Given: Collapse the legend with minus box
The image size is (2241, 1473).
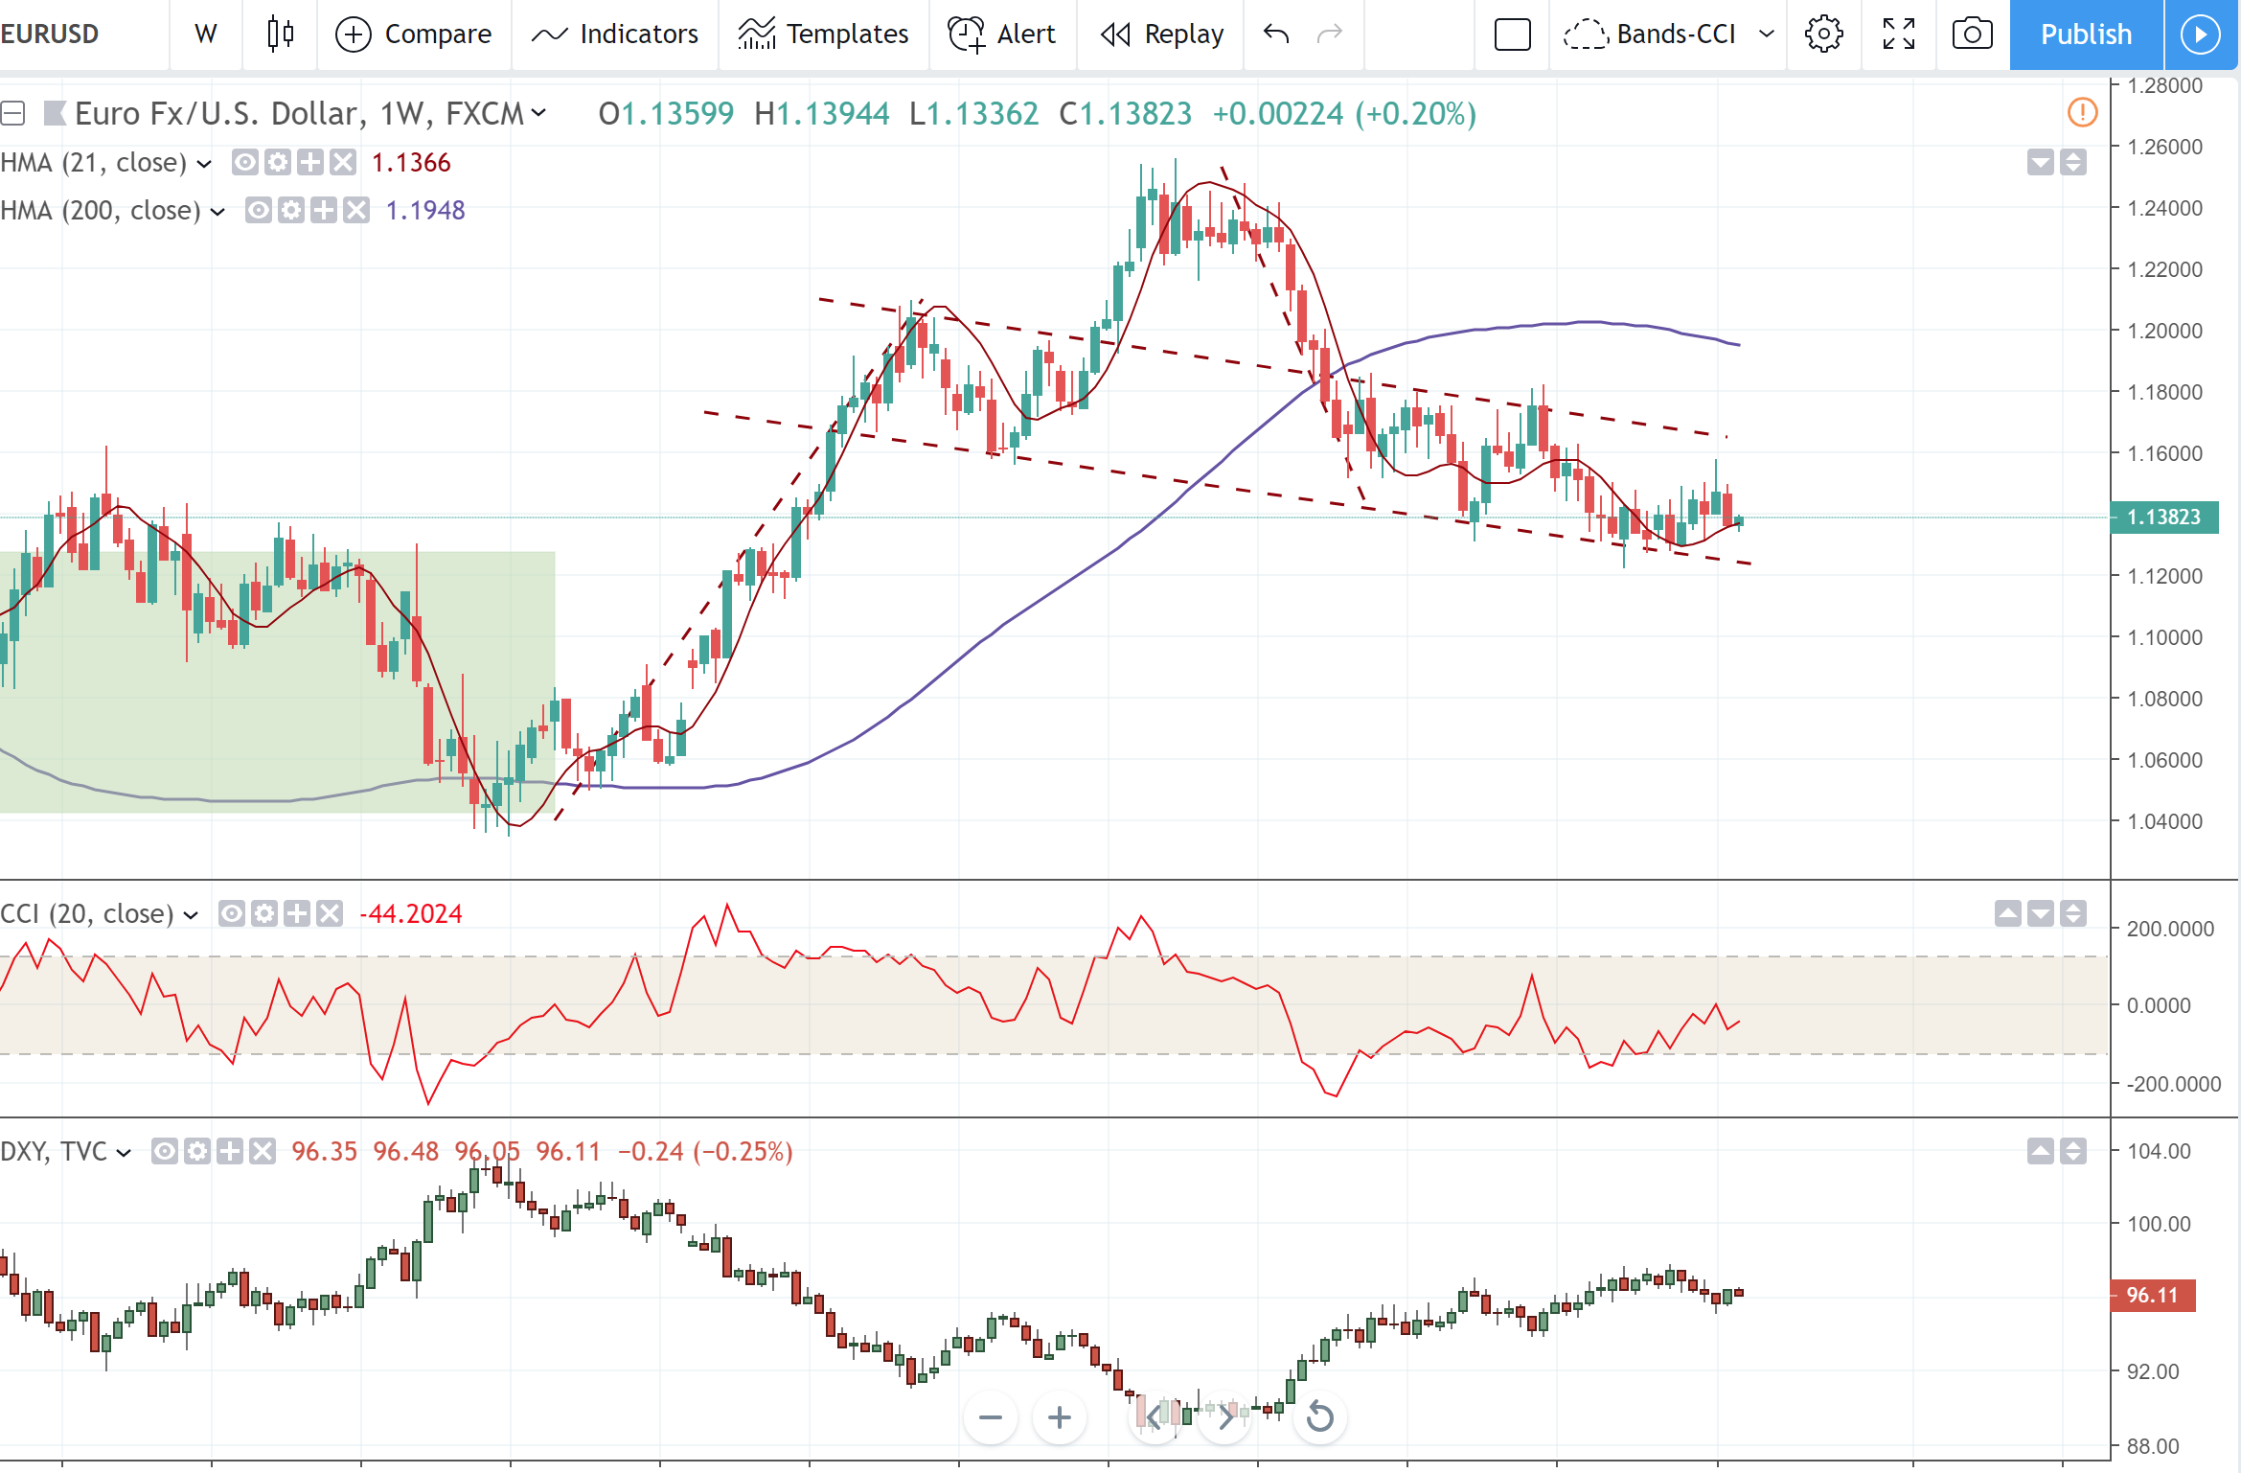Looking at the screenshot, I should pos(12,114).
